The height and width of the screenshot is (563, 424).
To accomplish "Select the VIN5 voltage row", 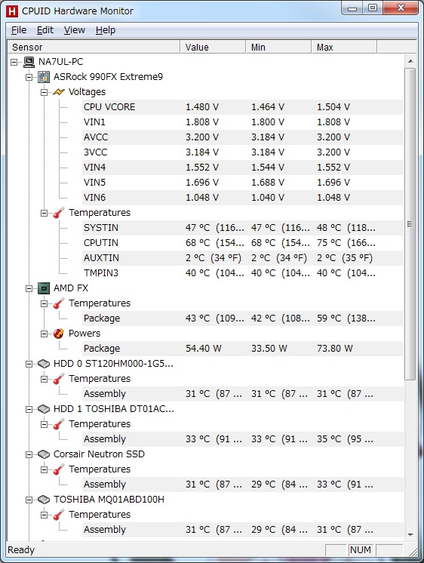I will 243,183.
